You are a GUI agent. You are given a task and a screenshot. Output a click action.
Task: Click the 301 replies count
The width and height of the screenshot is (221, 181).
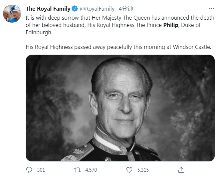point(41,170)
